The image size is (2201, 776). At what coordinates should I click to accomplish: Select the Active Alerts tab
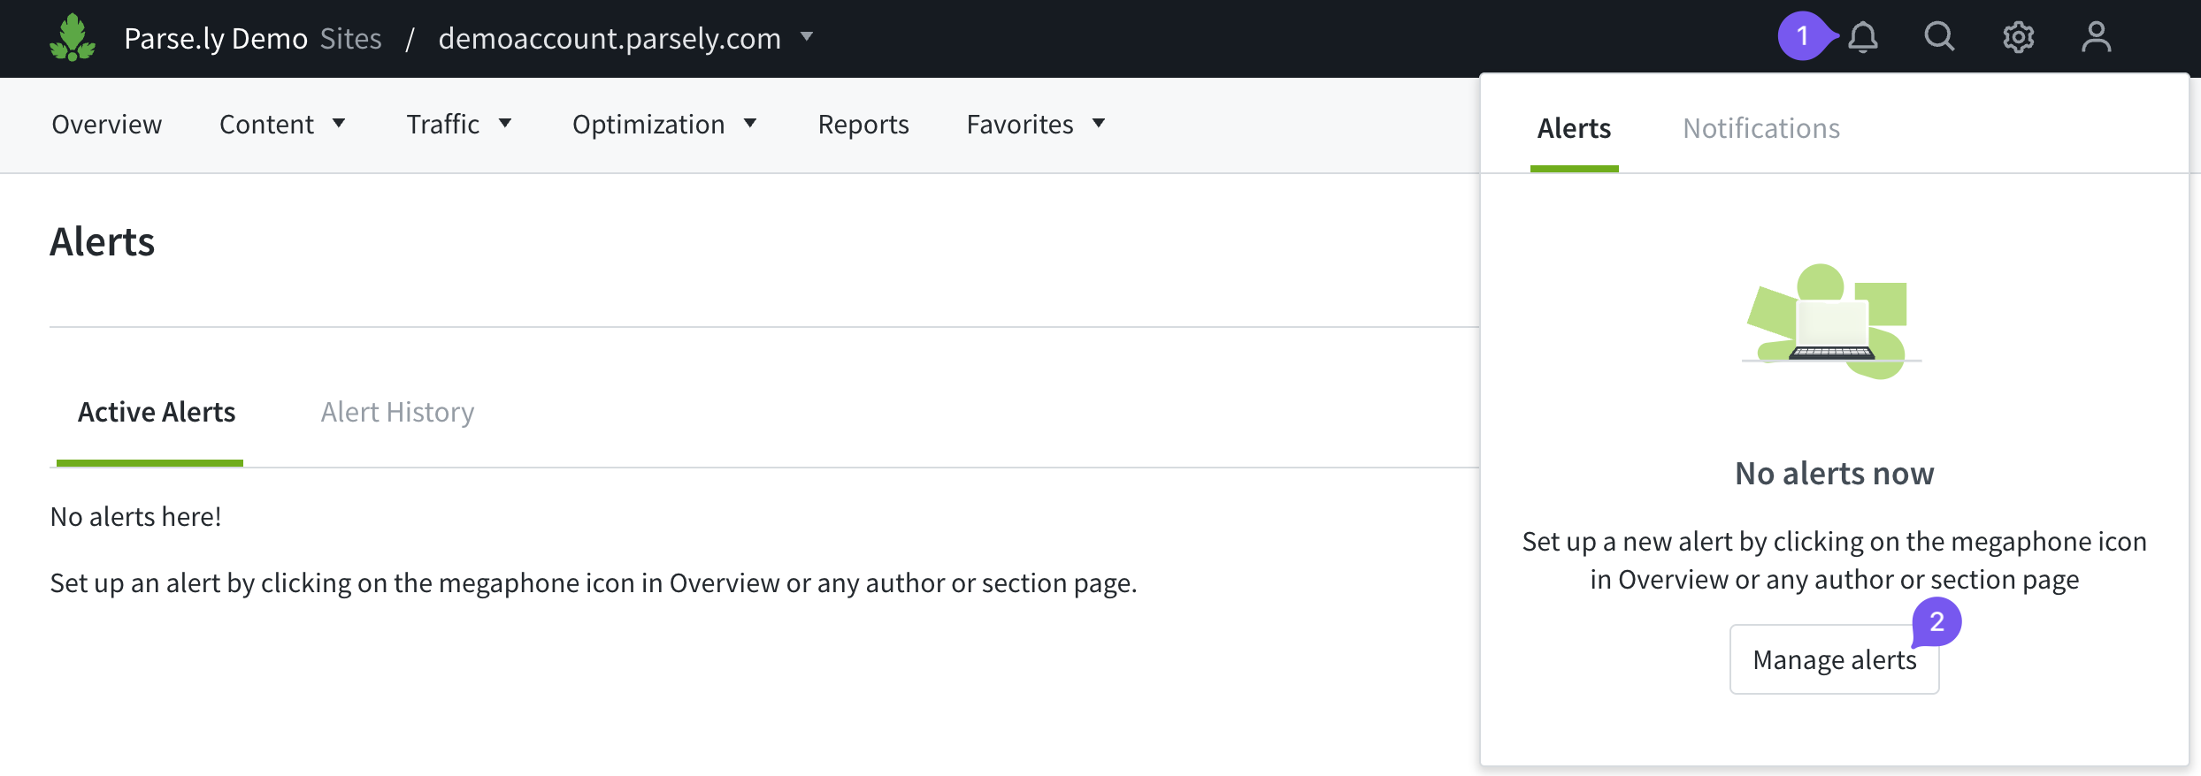tap(157, 412)
